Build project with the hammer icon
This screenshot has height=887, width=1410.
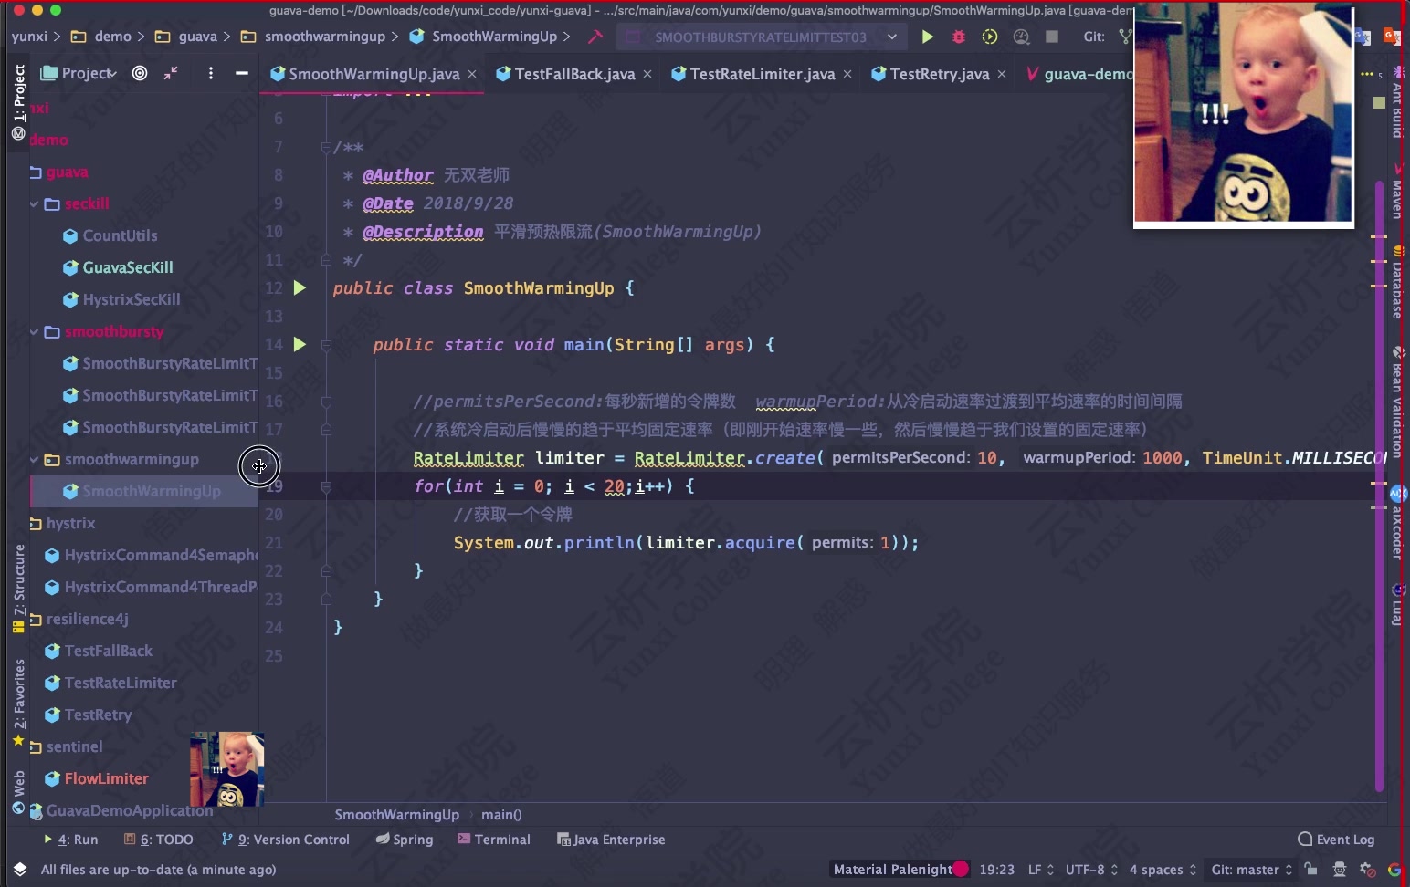(595, 37)
